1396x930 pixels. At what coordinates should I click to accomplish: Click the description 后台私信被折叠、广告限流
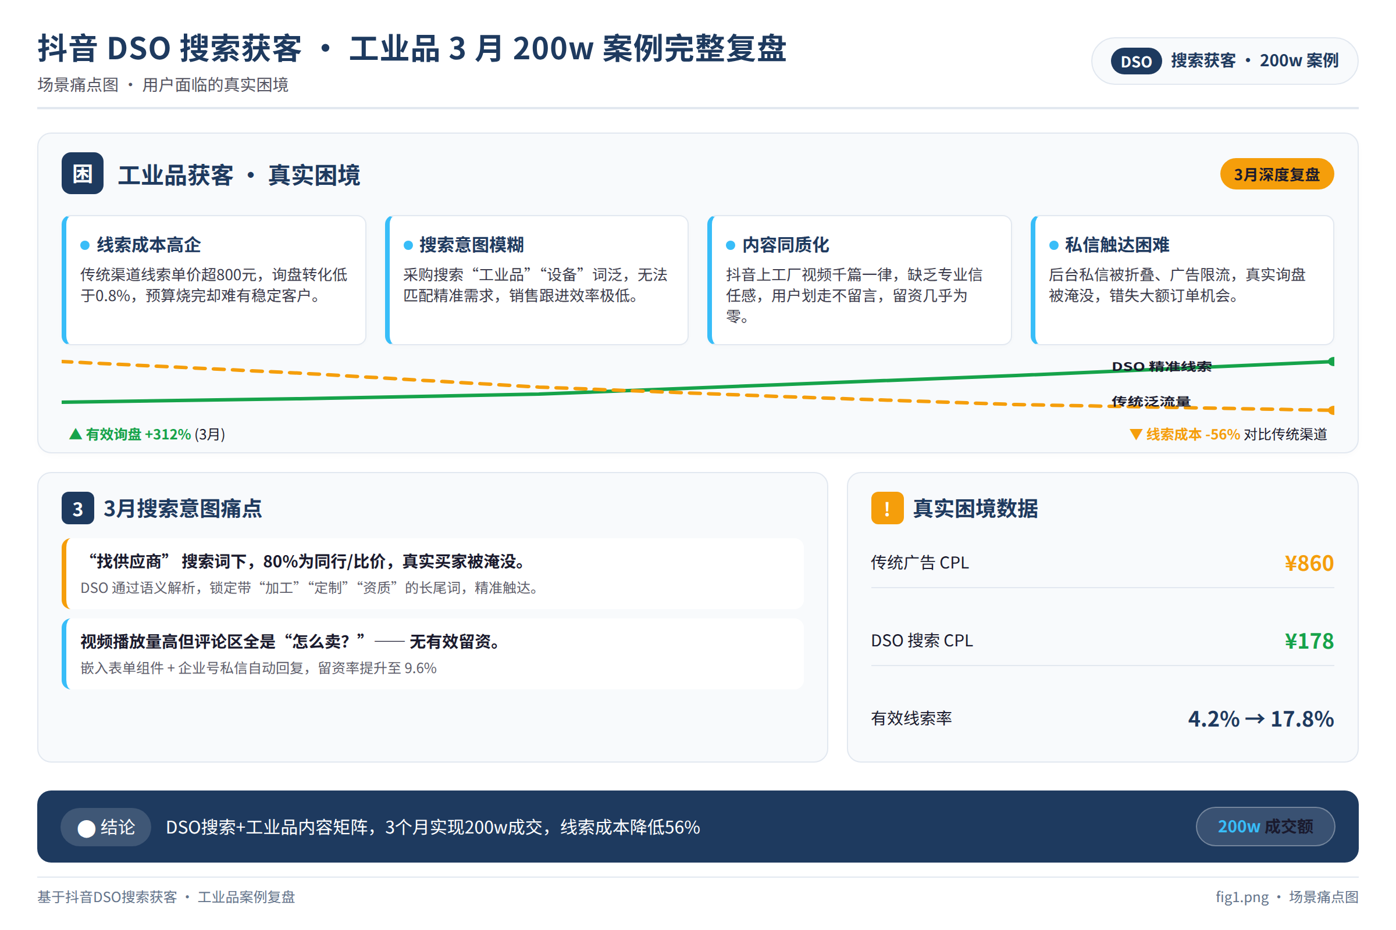point(1177,285)
